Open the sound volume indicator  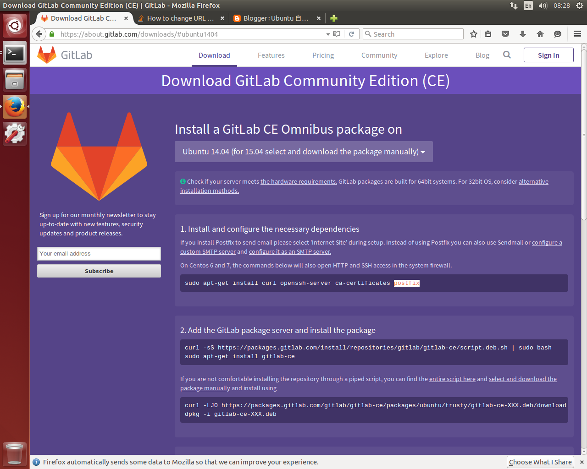[x=543, y=5]
